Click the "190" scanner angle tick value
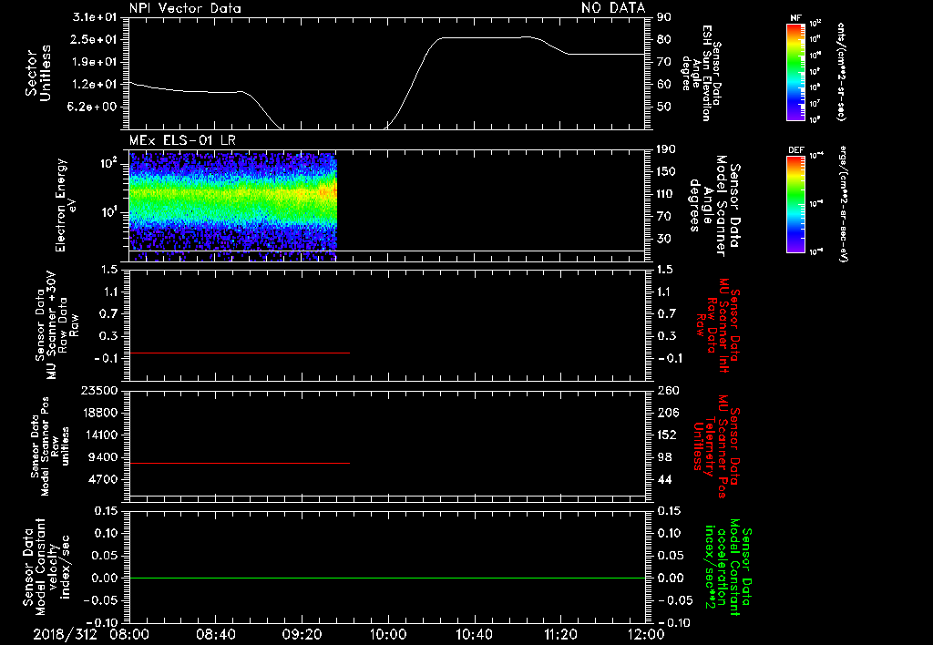Screen dimensions: 933x645 (666, 149)
